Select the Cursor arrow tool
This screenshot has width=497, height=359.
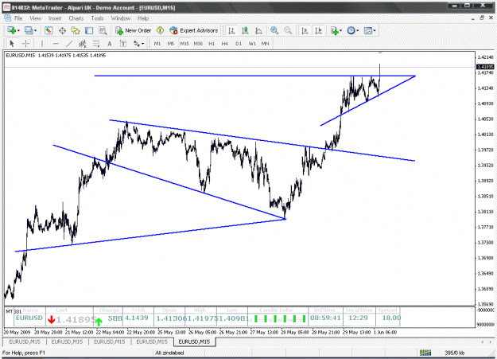pyautogui.click(x=12, y=44)
